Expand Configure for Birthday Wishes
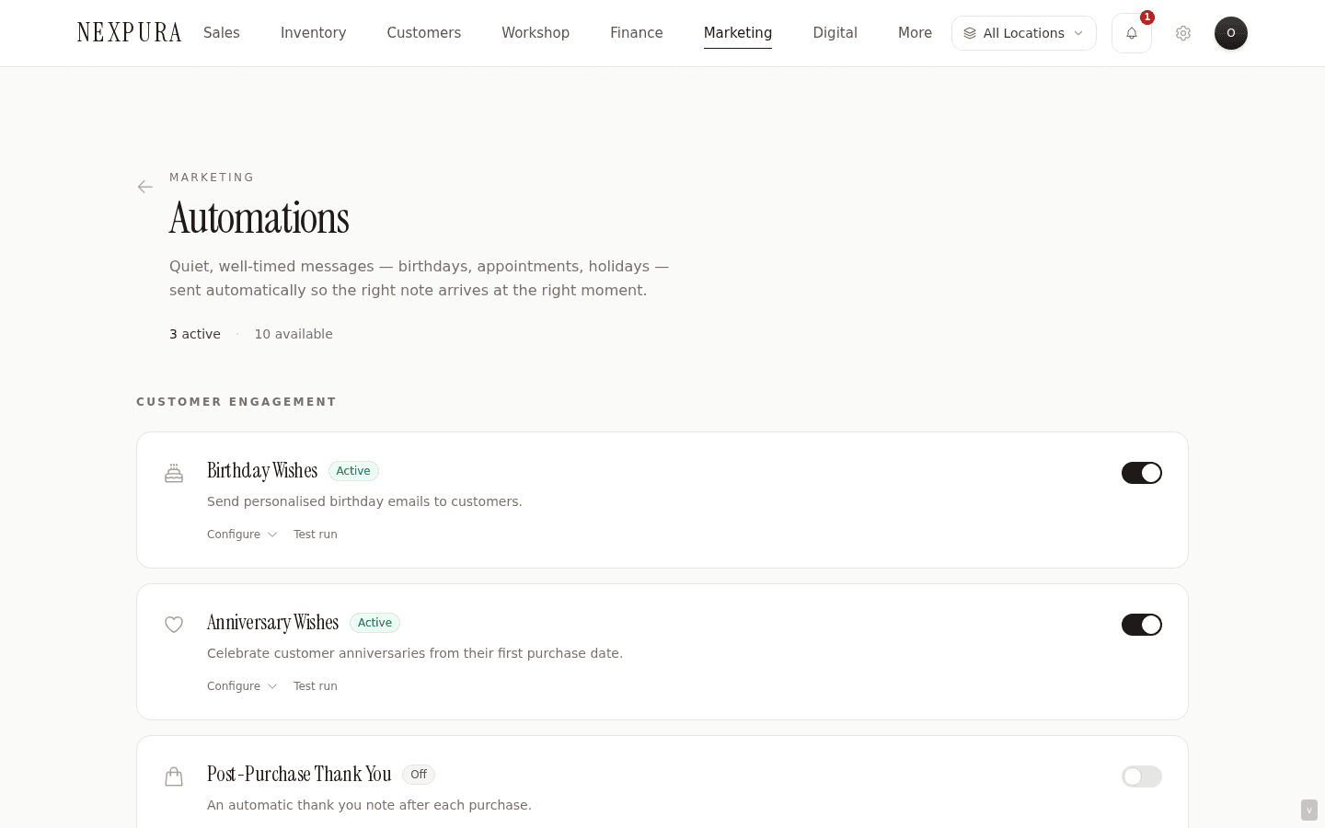 pyautogui.click(x=242, y=535)
